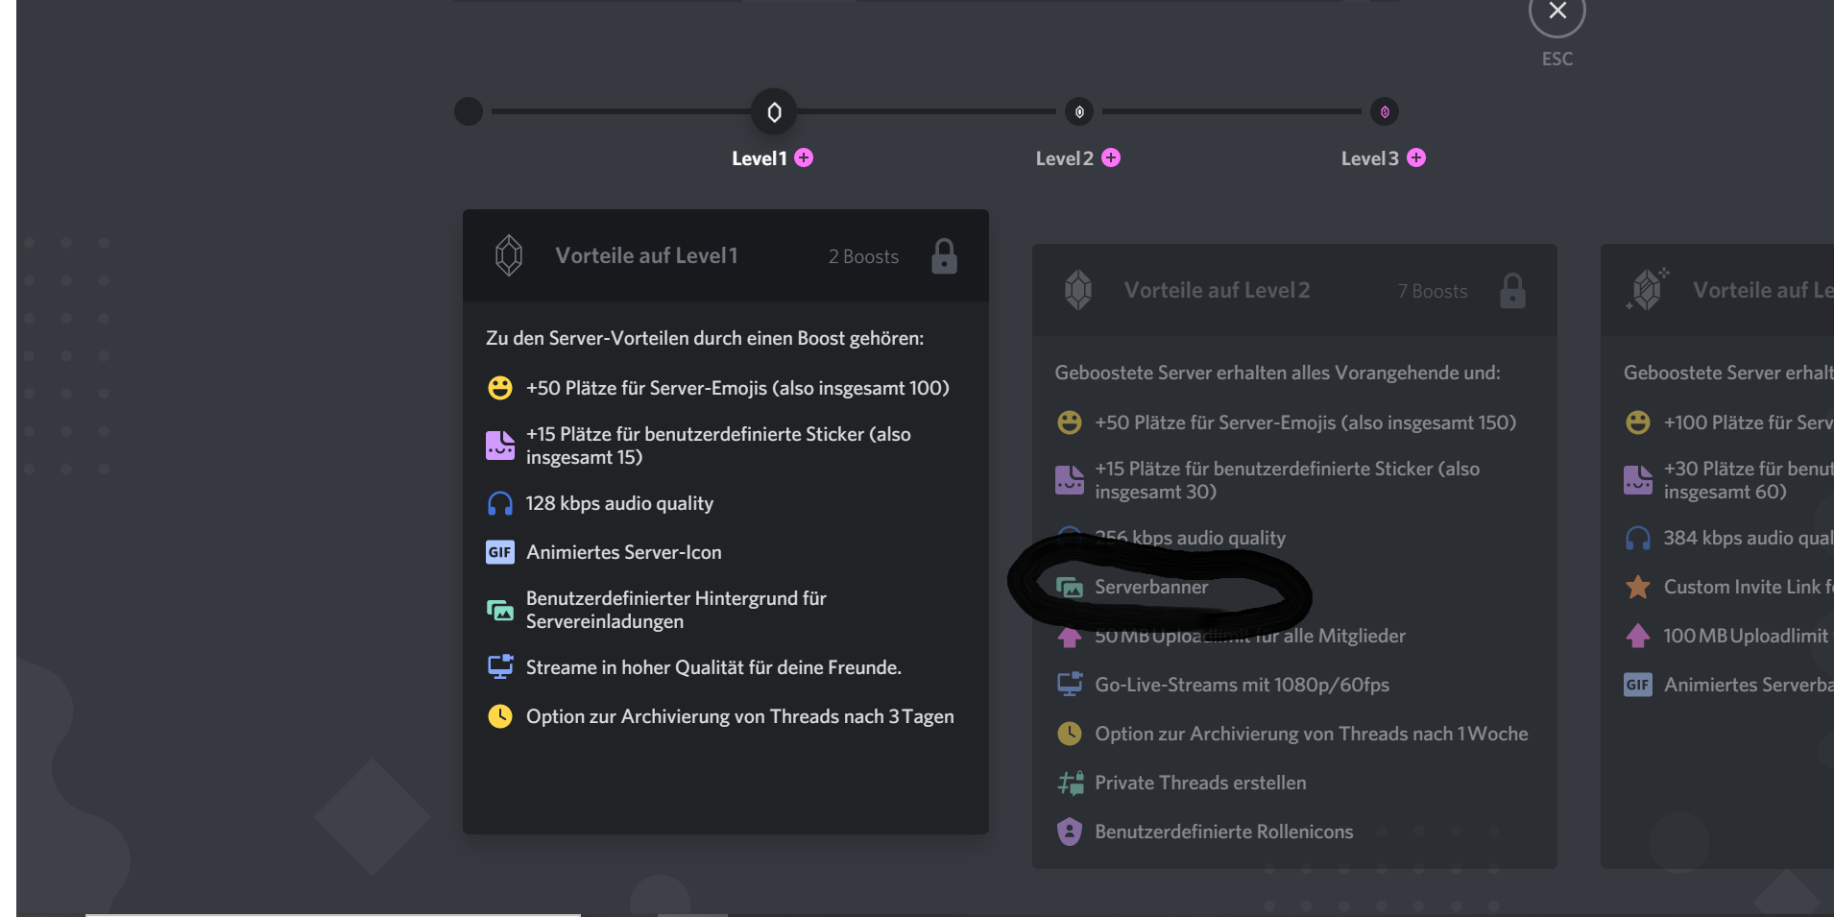
Task: Select the role icon for Benutzerdefinierte Rollenicons
Action: (x=1069, y=831)
